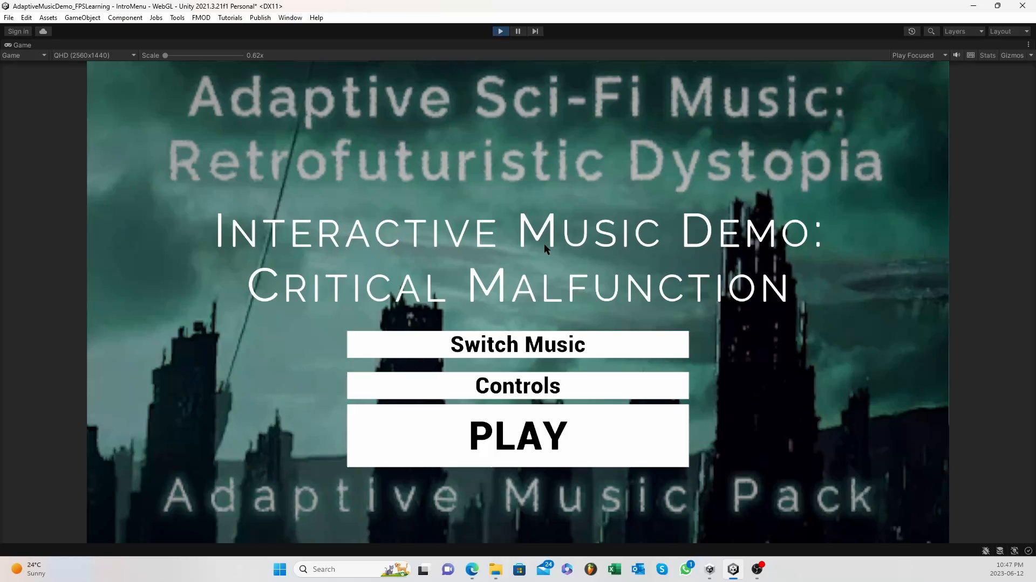Toggle the keyboard shortcuts icon in Game view
The height and width of the screenshot is (582, 1036).
(971, 55)
